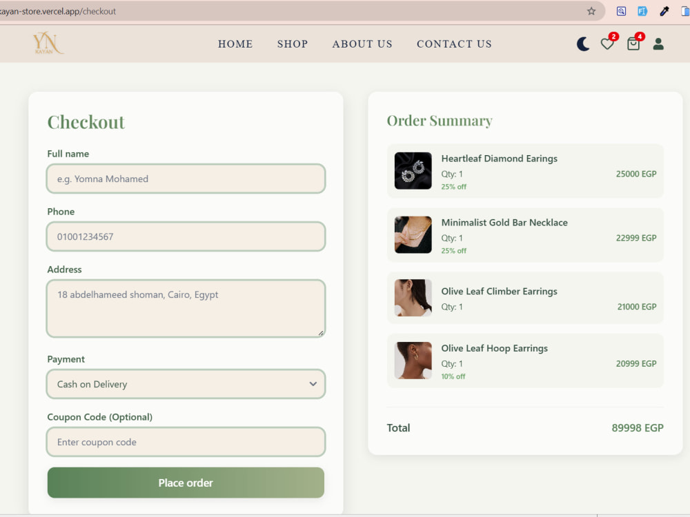690x517 pixels.
Task: Click the Kayan YN logo
Action: click(48, 43)
